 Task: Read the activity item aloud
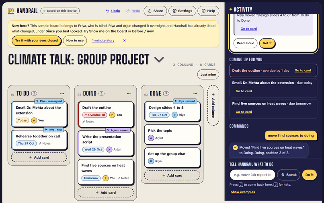pyautogui.click(x=245, y=43)
